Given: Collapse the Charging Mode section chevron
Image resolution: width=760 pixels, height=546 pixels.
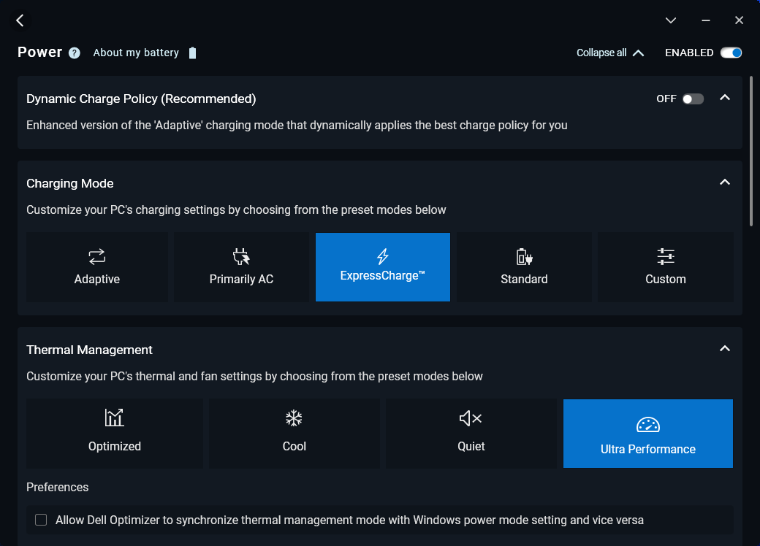Looking at the screenshot, I should pos(725,182).
